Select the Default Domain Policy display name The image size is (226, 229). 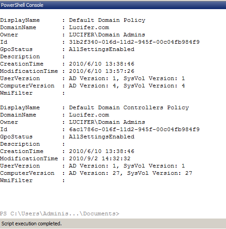point(107,20)
